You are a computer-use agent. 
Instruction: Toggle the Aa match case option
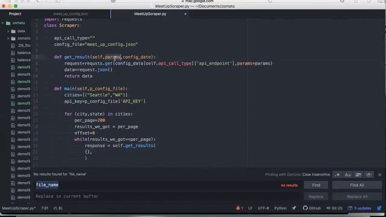coord(347,175)
